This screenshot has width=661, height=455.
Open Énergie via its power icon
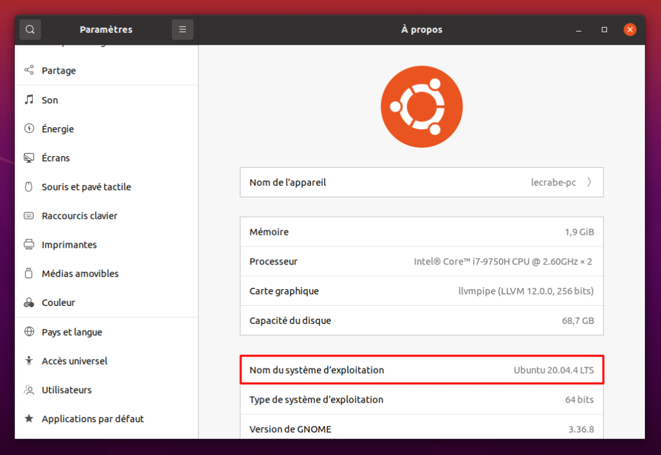(29, 128)
